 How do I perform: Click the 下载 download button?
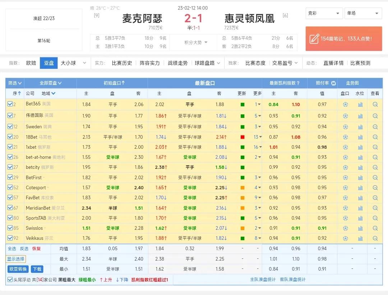pos(36,268)
